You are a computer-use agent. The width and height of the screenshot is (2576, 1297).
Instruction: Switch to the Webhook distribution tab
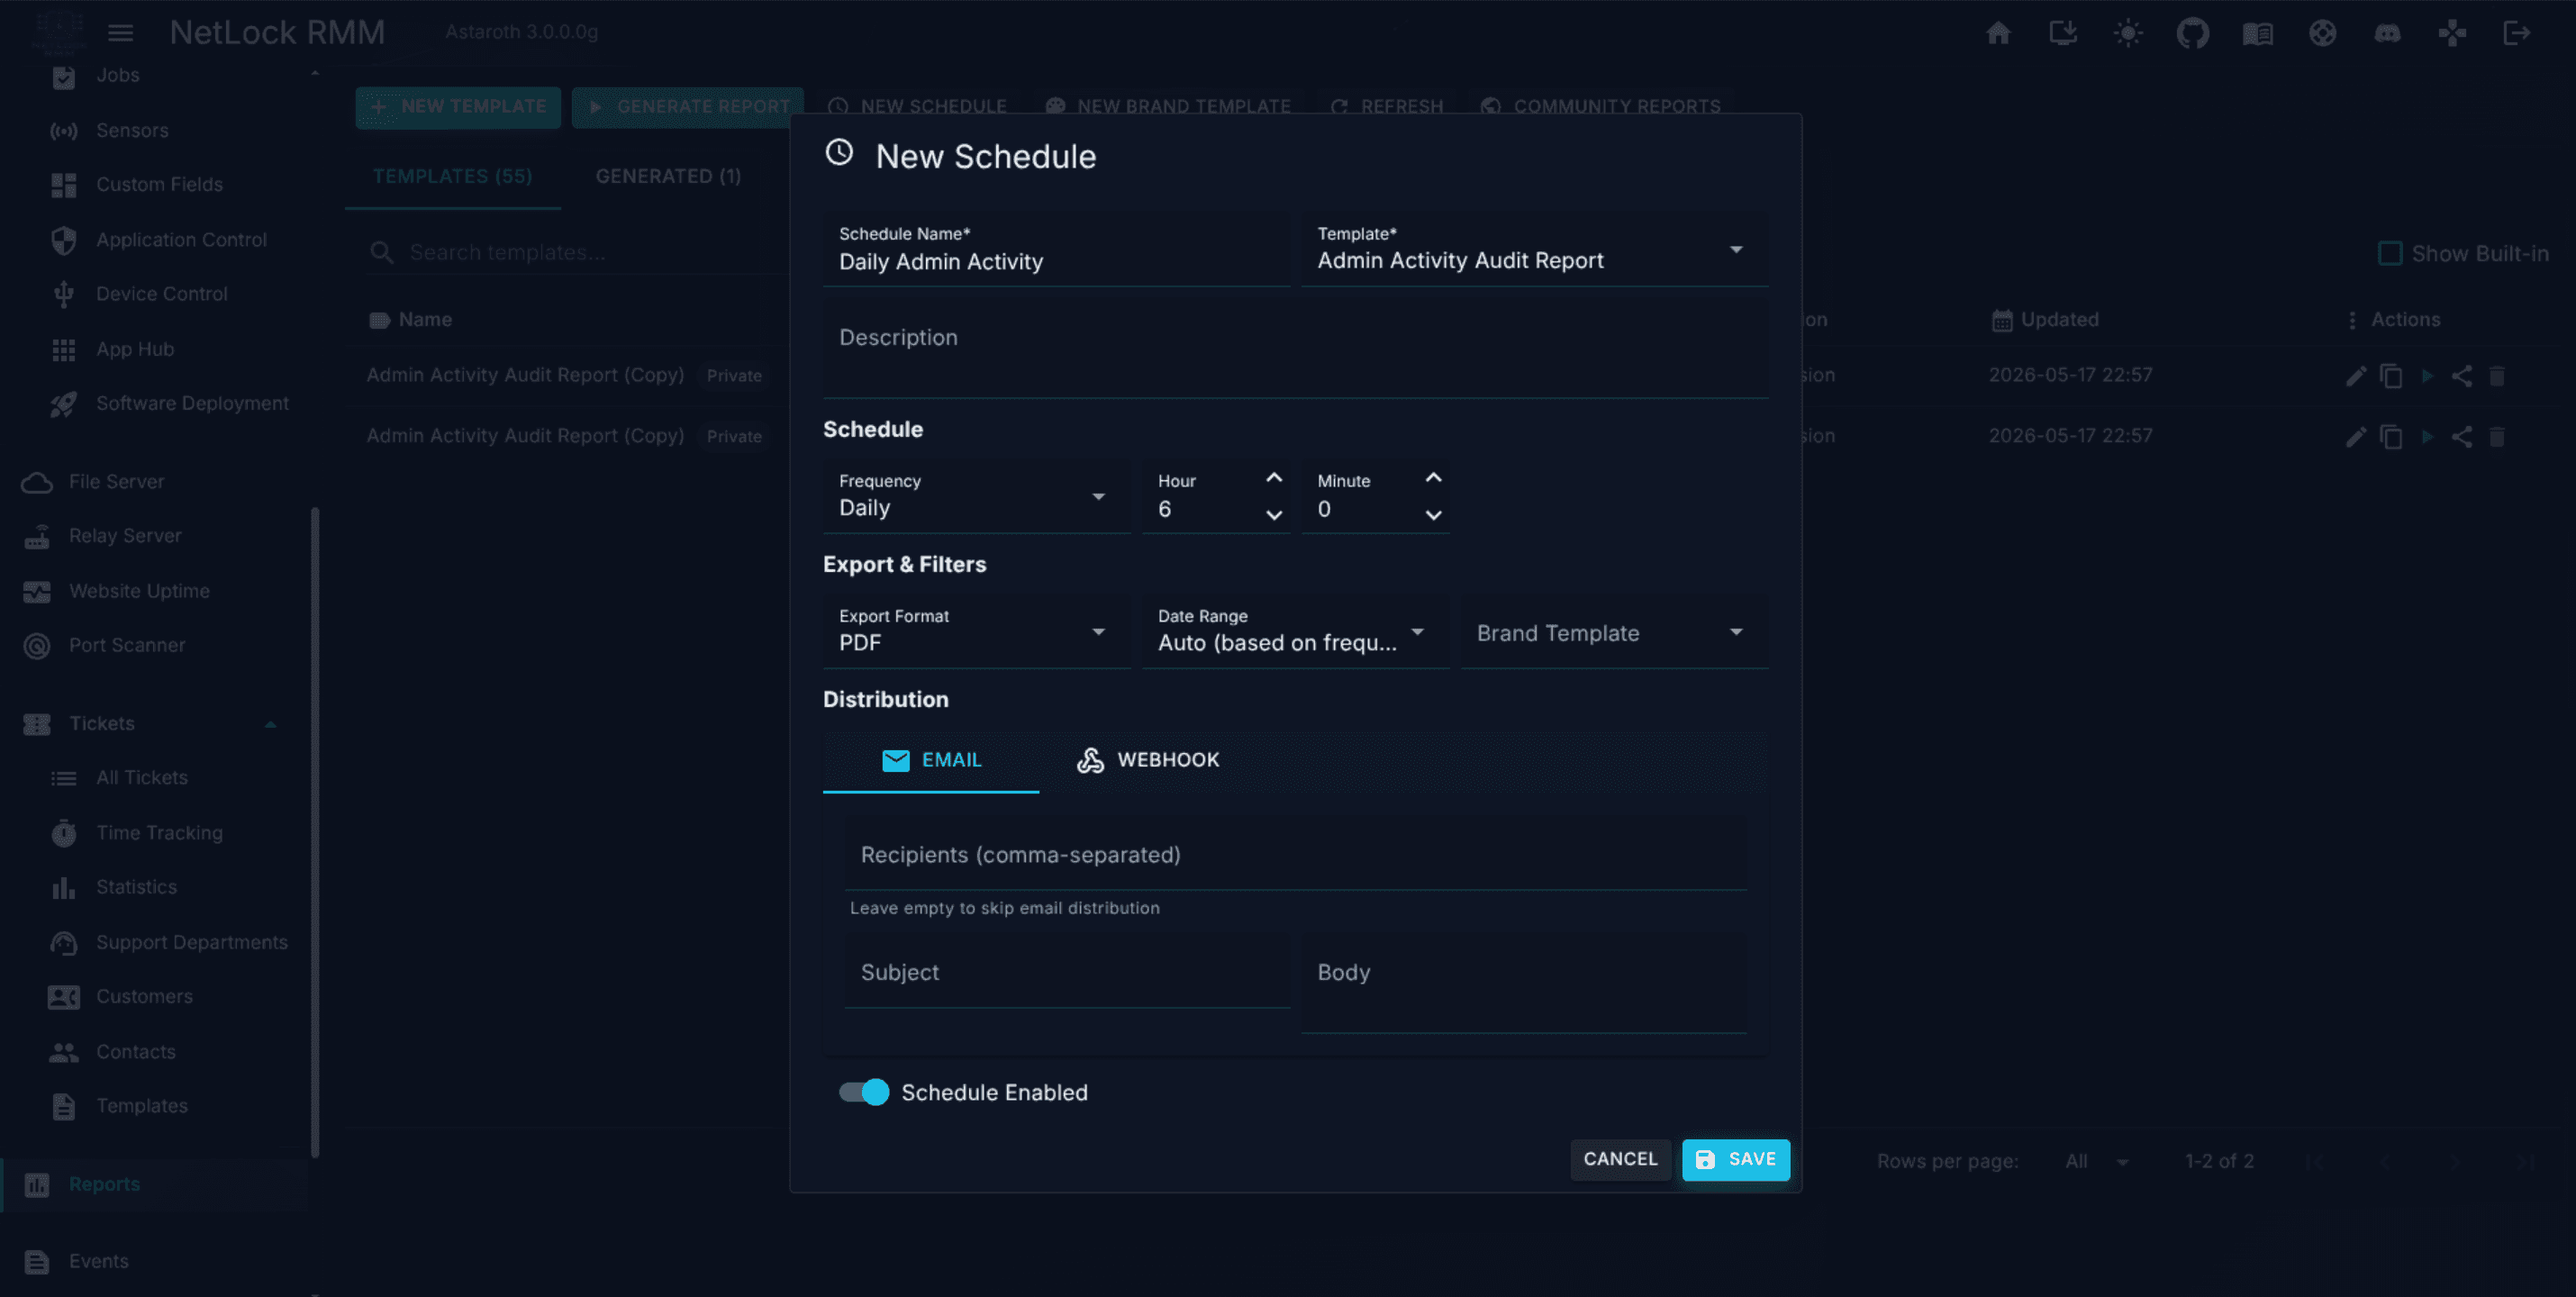click(x=1147, y=760)
